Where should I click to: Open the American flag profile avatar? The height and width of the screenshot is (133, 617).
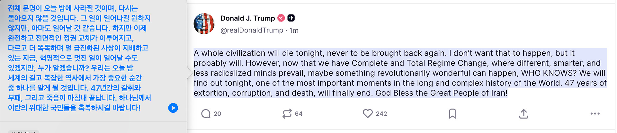[204, 24]
